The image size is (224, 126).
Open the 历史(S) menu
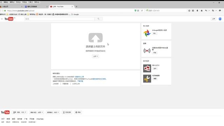[x=18, y=2]
